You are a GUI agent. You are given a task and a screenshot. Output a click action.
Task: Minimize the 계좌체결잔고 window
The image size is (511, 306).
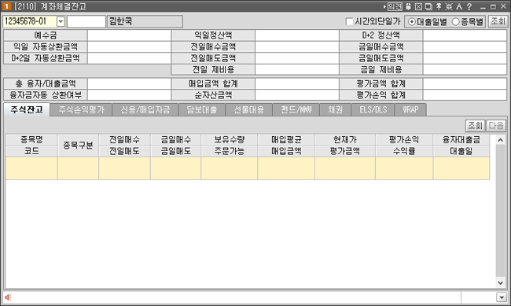pyautogui.click(x=483, y=7)
